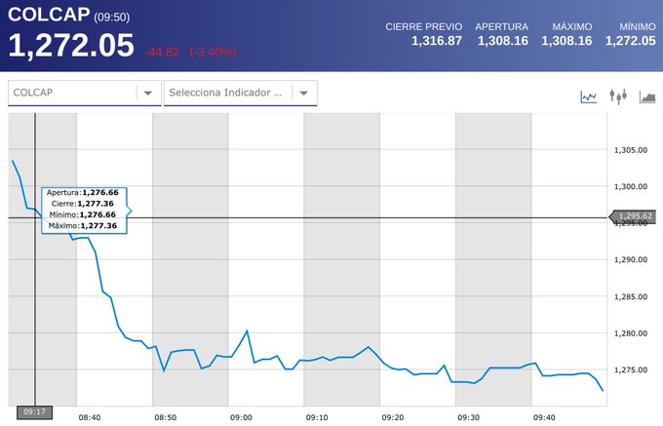Click the CIERRE PREVIO value 1,316.87

(437, 41)
